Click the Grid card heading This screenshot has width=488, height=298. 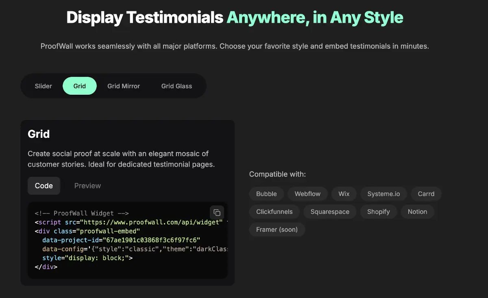click(39, 134)
